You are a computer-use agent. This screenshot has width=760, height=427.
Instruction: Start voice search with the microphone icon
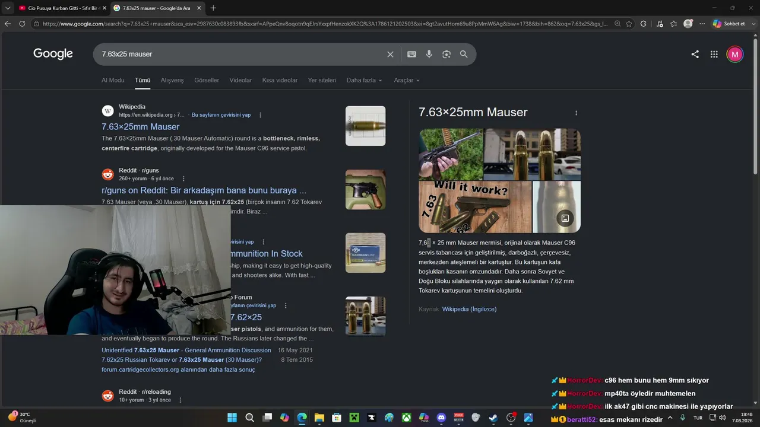coord(429,54)
